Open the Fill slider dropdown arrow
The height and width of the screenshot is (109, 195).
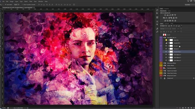[181, 31]
